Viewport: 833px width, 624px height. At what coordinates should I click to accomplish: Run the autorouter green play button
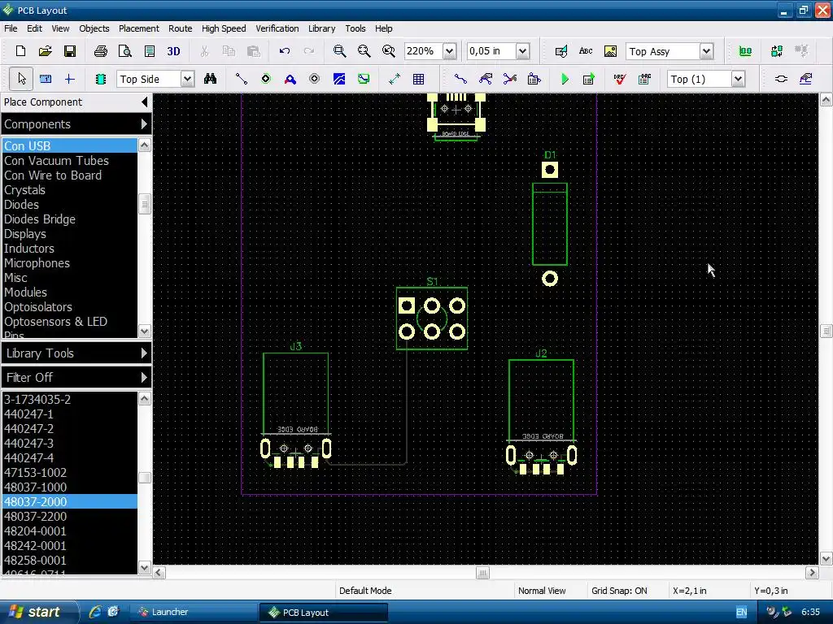click(565, 79)
